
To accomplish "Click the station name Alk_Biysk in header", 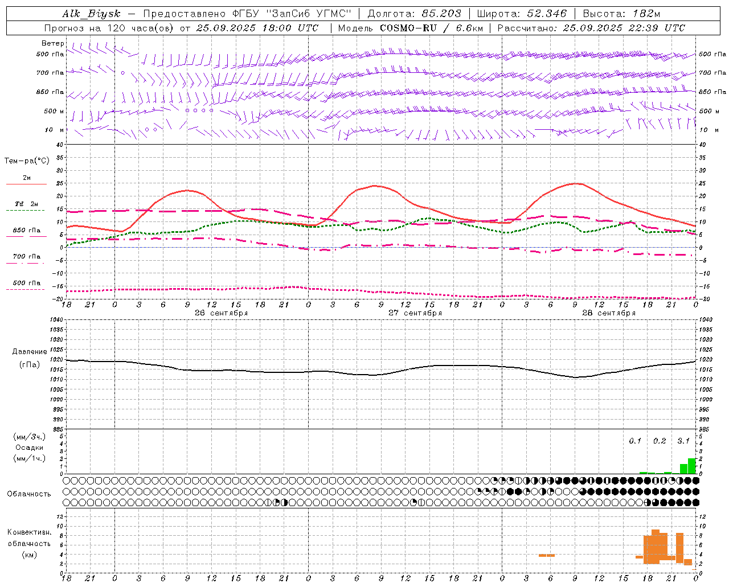I will 91,14.
